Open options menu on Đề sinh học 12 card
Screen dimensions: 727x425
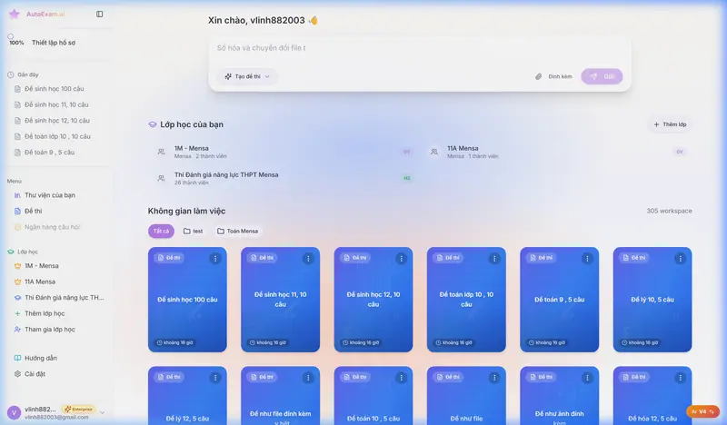(x=402, y=259)
